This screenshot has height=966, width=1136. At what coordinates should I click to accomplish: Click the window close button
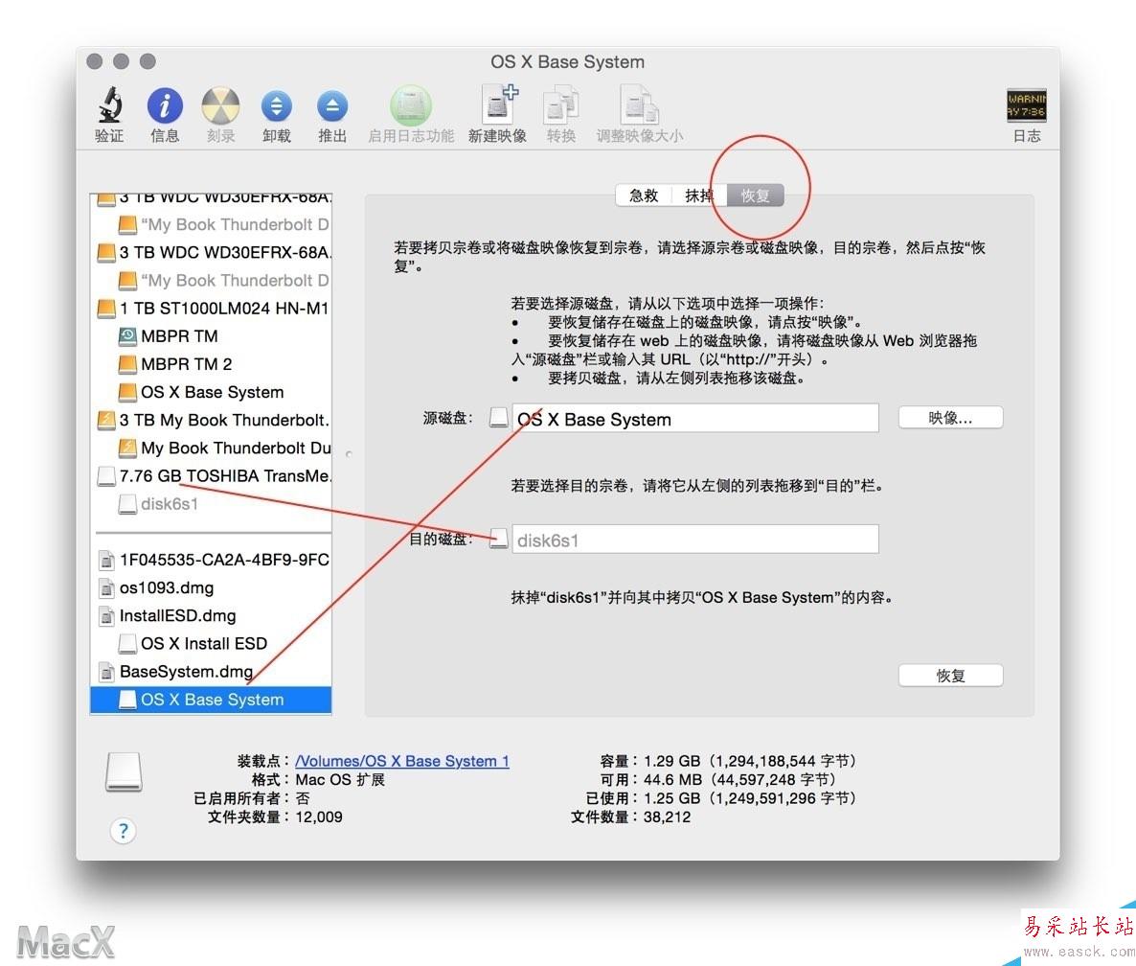[x=94, y=61]
